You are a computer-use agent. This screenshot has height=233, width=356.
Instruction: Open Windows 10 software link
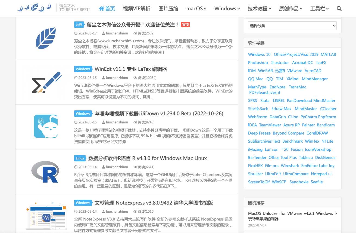(x=259, y=55)
